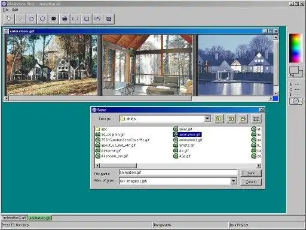Select the square rectangle tool

coord(87,19)
